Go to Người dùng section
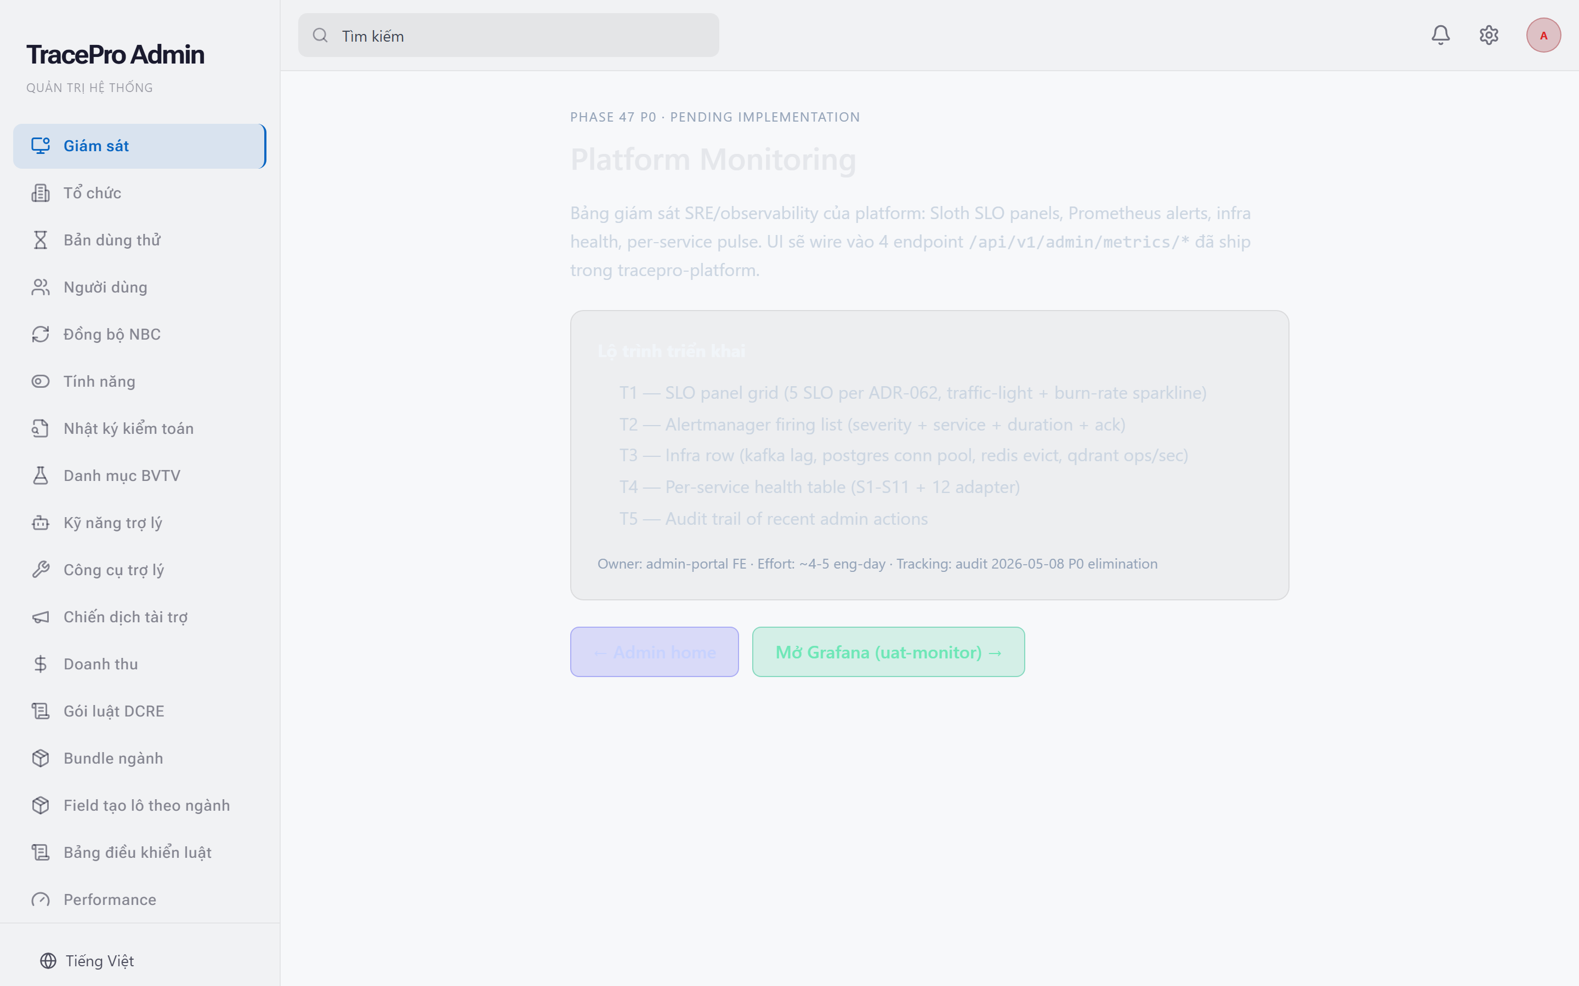The image size is (1579, 986). 140,287
